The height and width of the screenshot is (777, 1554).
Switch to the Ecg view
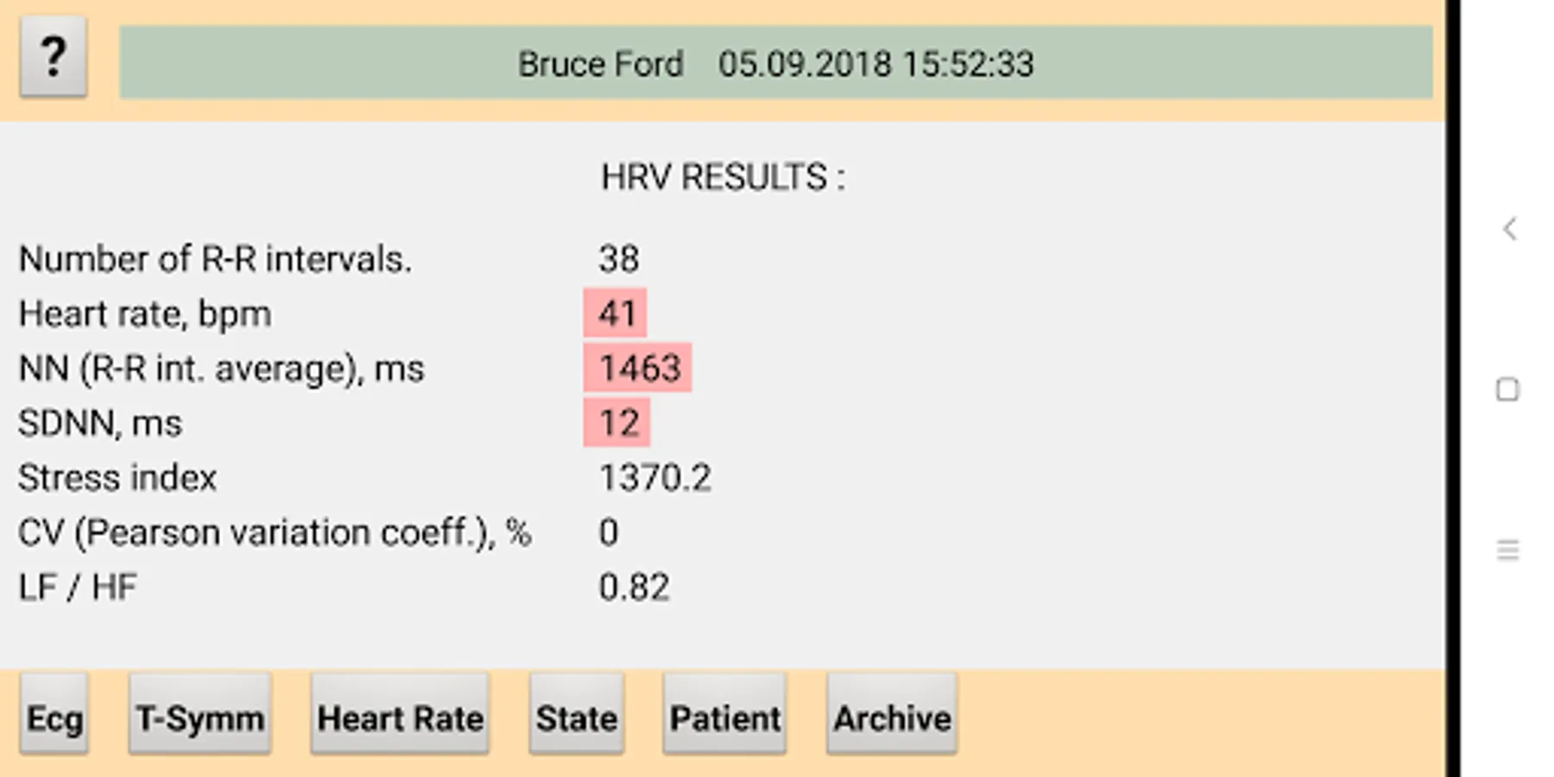[x=54, y=717]
